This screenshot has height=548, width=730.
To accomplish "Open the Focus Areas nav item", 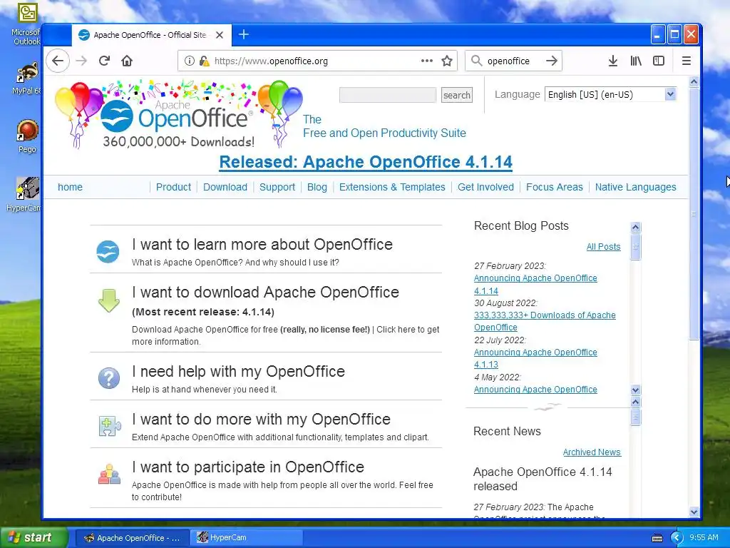I will pyautogui.click(x=554, y=187).
